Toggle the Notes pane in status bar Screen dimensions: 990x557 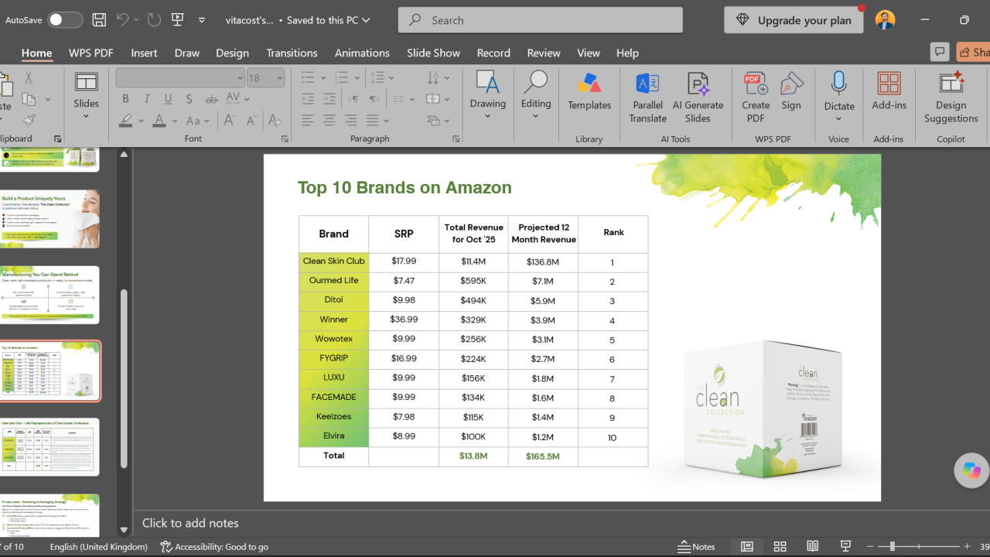696,546
